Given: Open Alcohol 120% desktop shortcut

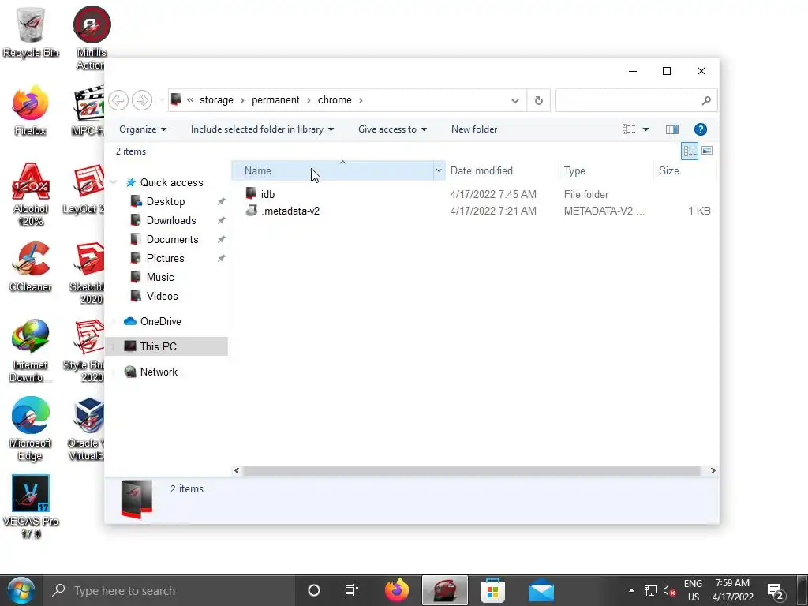Looking at the screenshot, I should click(x=31, y=194).
